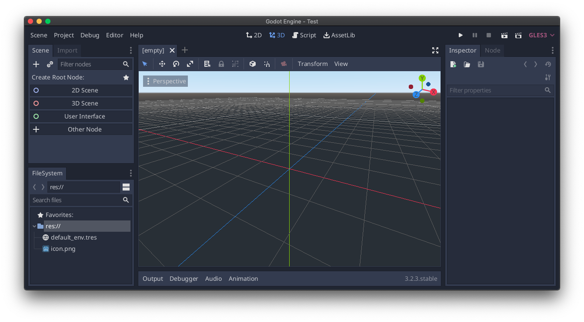Open the Scene menu
Viewport: 584px width, 322px height.
point(39,35)
